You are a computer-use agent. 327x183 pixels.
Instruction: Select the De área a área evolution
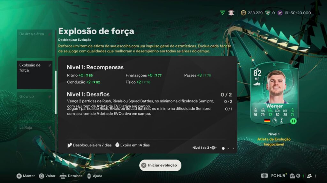(34, 44)
